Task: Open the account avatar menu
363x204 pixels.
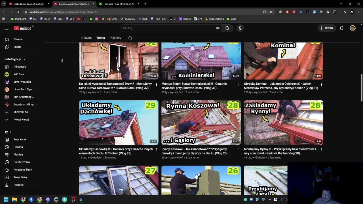Action: click(x=353, y=28)
